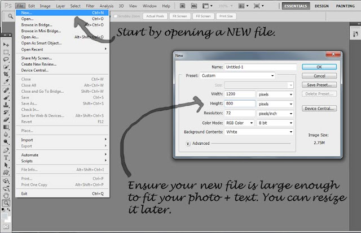Open the Open Recent submenu
361x233 pixels.
click(x=62, y=49)
